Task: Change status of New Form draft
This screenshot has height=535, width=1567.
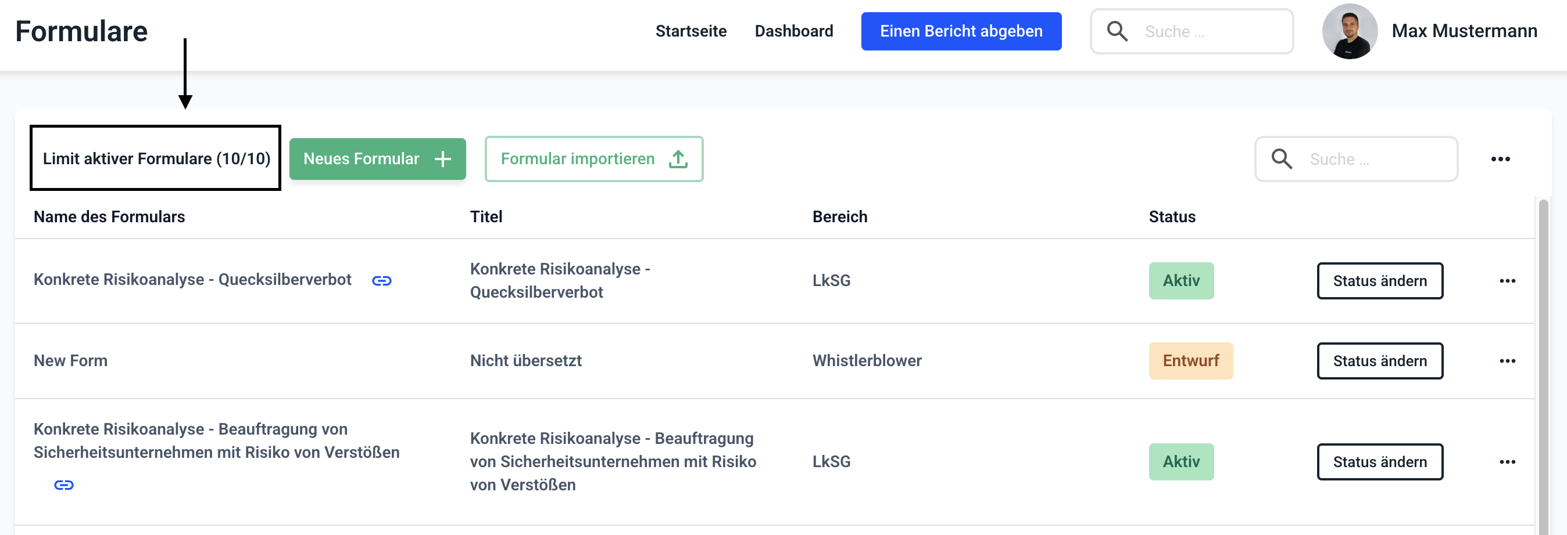Action: click(1379, 361)
